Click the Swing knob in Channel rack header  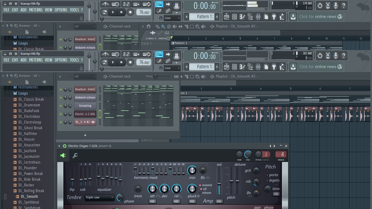point(155,76)
